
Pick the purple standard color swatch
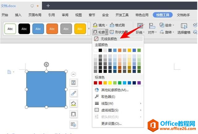(x=139, y=83)
